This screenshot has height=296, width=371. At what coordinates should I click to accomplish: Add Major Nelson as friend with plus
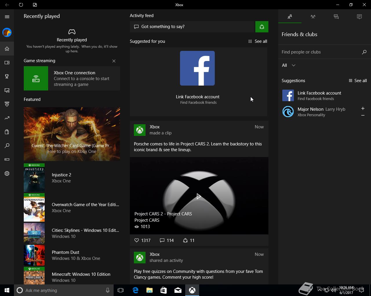(363, 108)
